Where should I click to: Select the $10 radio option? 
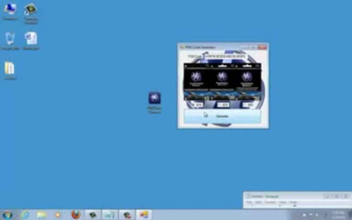click(x=193, y=105)
